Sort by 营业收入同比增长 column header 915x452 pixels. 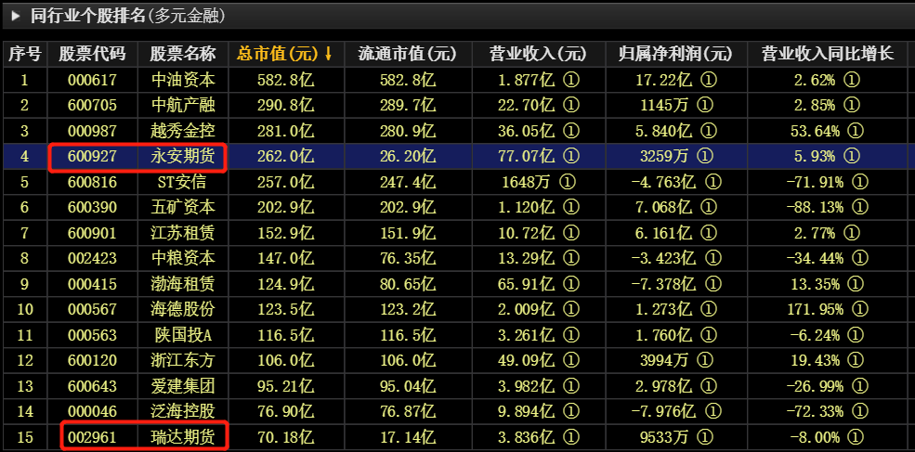(828, 54)
